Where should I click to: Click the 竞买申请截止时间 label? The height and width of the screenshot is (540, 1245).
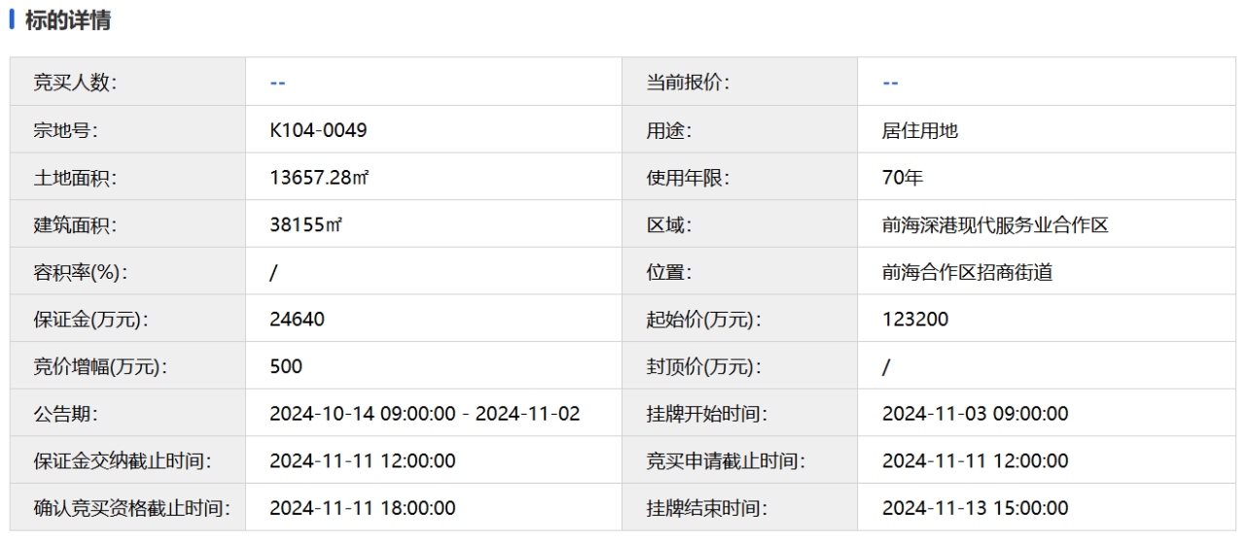726,460
